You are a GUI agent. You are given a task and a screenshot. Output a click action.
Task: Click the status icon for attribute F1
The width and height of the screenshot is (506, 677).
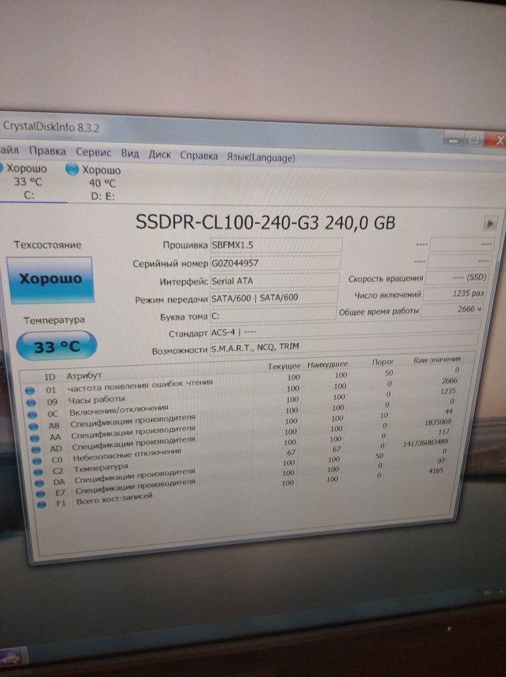click(x=42, y=504)
